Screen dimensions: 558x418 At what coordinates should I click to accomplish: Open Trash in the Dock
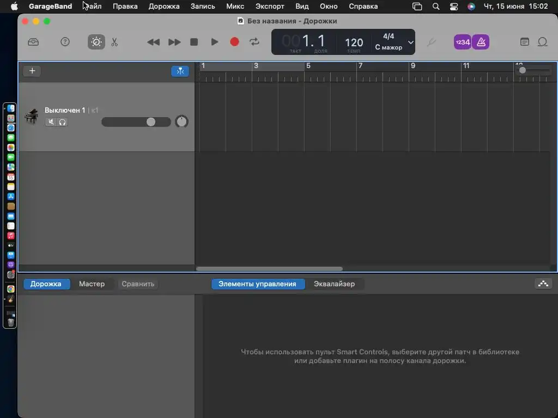[x=11, y=322]
